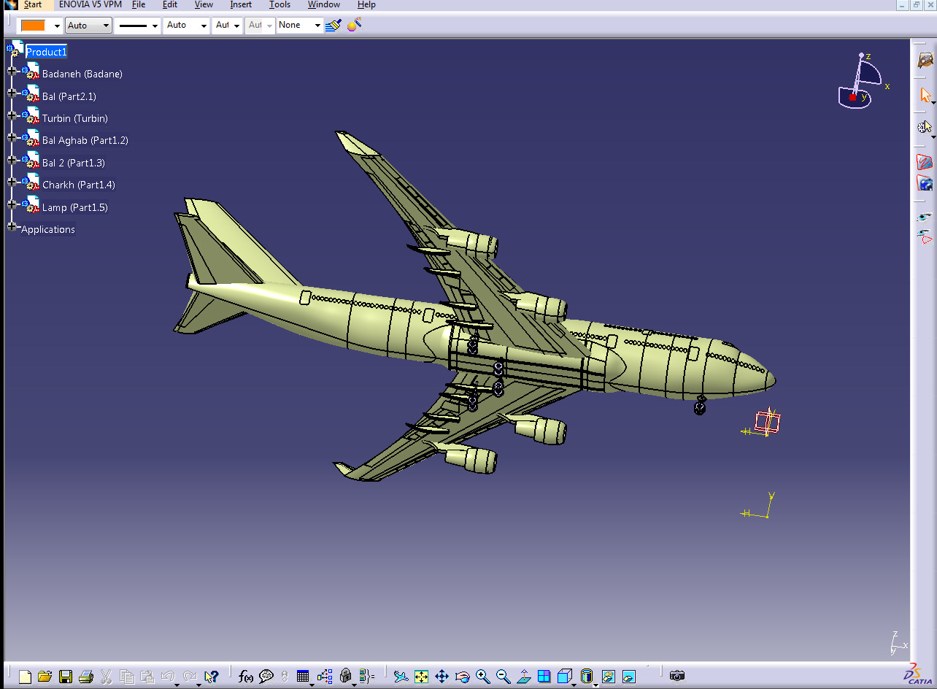This screenshot has width=937, height=689.
Task: Click the Swap visible space icon in bottom toolbar
Action: click(628, 677)
